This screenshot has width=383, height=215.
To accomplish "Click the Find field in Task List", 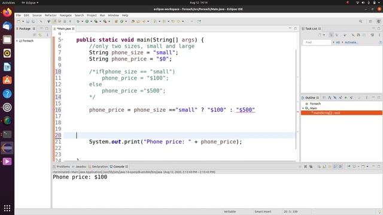I will tap(317, 42).
